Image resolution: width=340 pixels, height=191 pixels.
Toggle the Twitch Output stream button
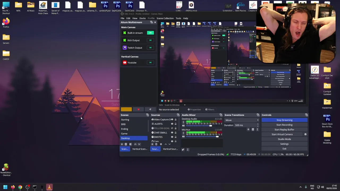[x=150, y=48]
